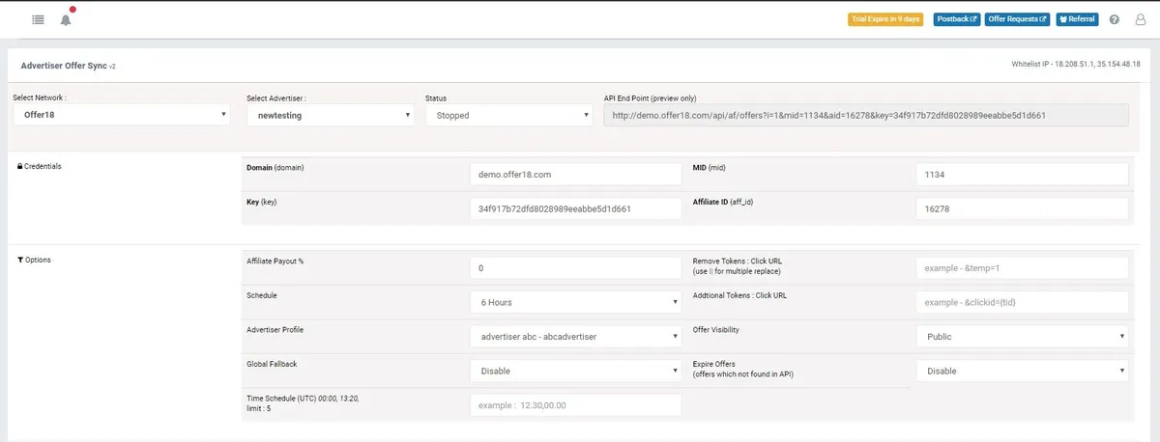Click the Time Schedule input field
Screen dimensions: 1160x442
point(575,405)
